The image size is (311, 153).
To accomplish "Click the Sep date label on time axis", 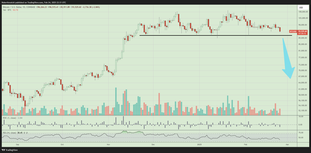I will pyautogui.click(x=18, y=144).
